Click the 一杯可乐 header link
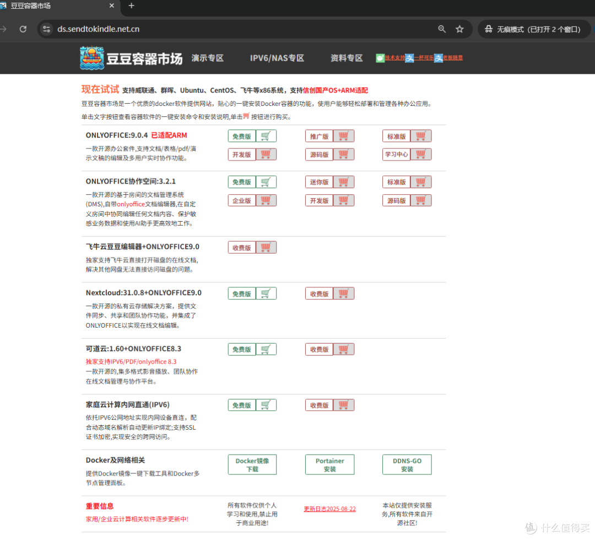 pos(424,58)
